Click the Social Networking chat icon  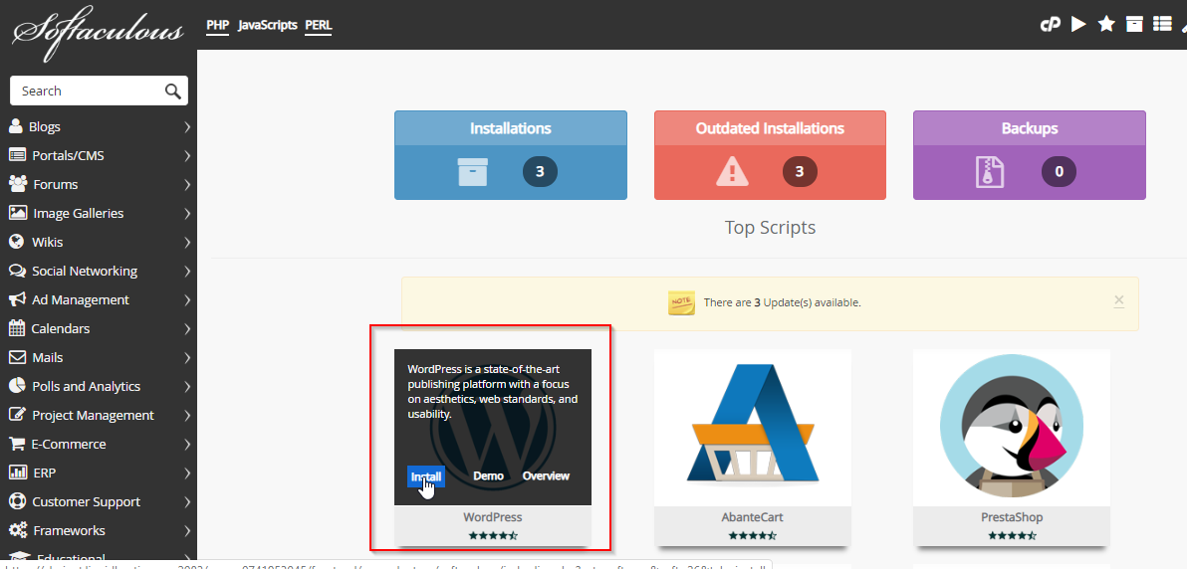coord(17,271)
